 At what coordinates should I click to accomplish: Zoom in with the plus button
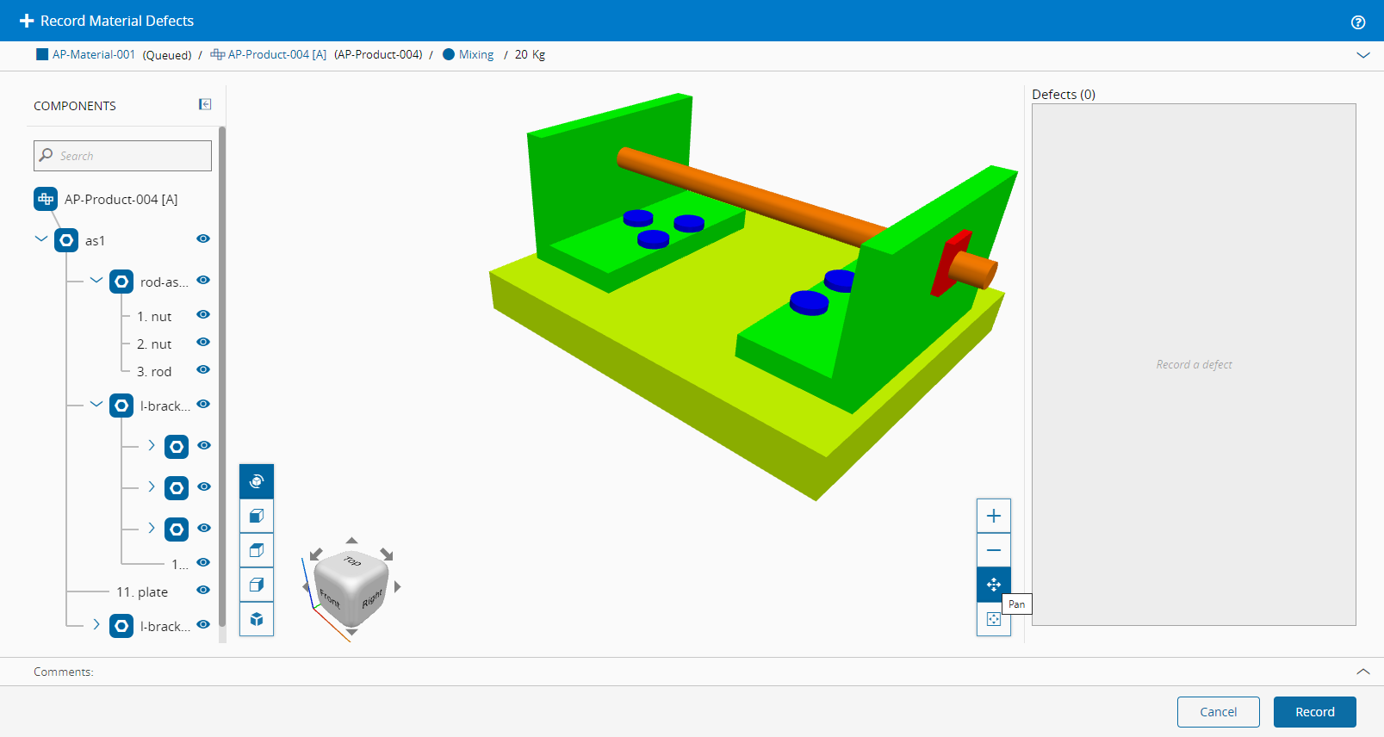[994, 516]
